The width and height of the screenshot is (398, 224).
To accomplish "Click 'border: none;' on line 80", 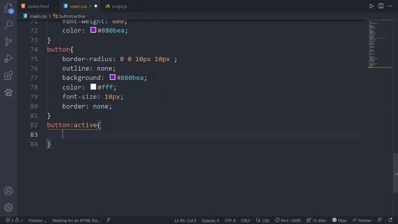I will click(x=87, y=106).
